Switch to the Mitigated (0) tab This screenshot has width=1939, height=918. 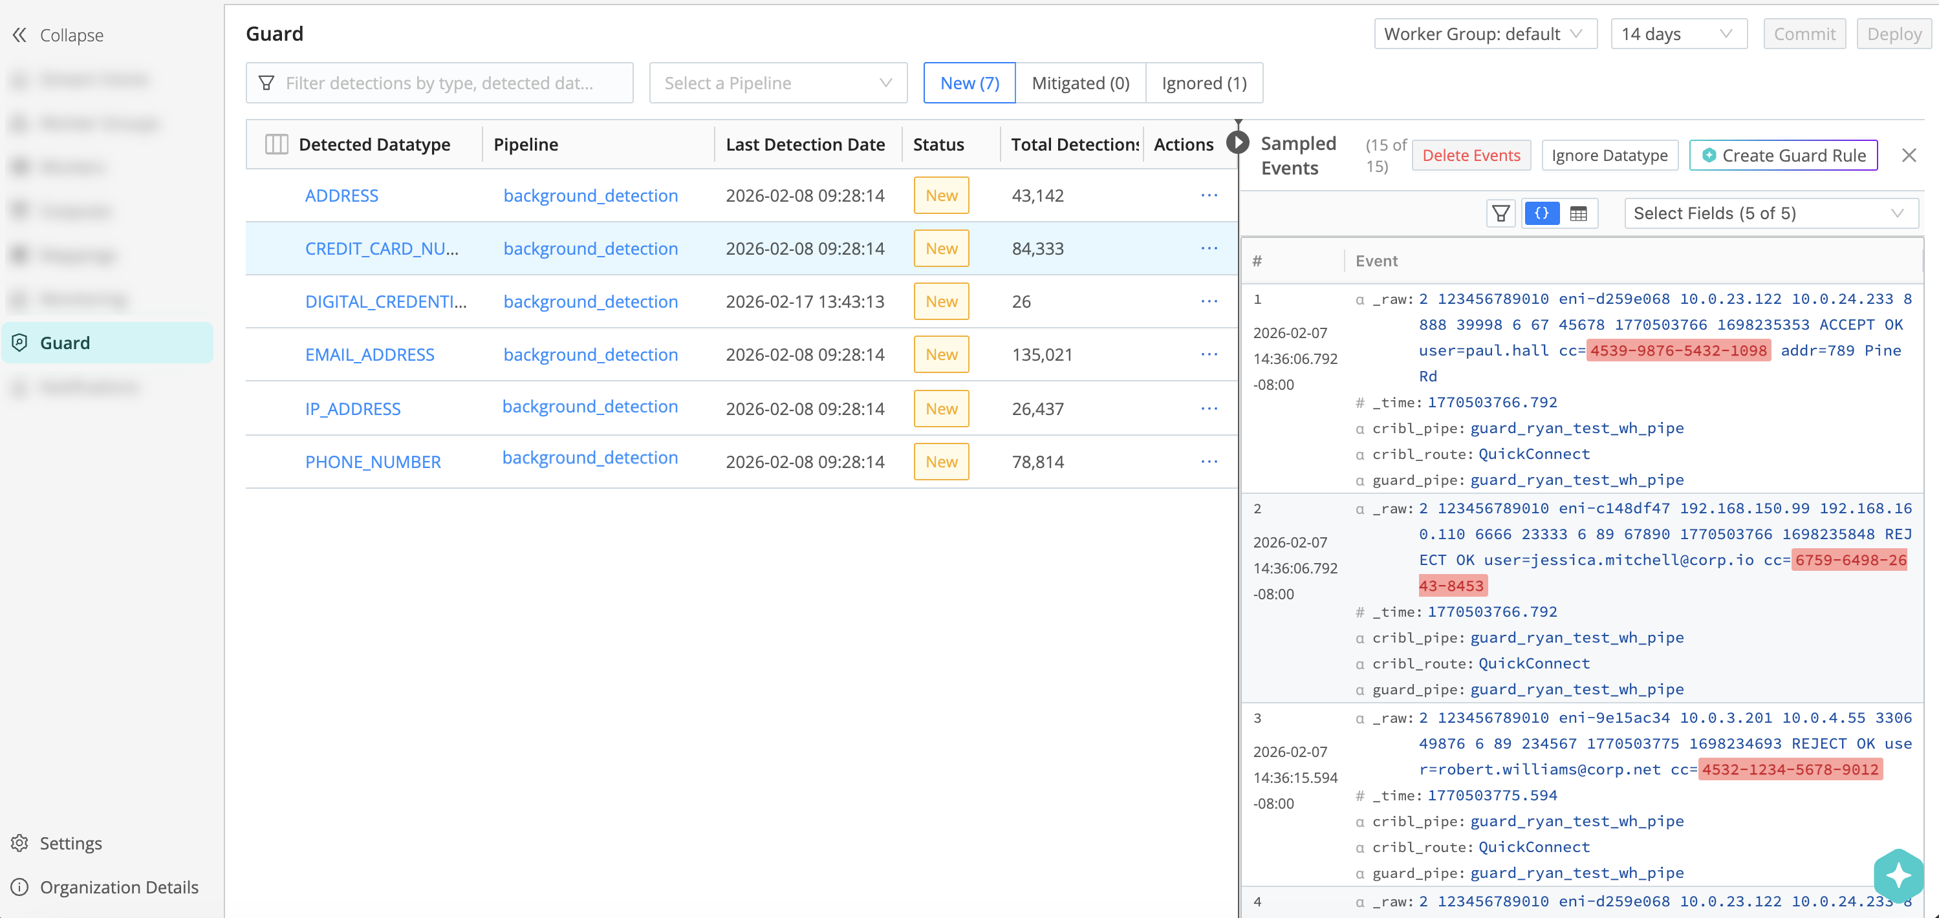pos(1080,83)
